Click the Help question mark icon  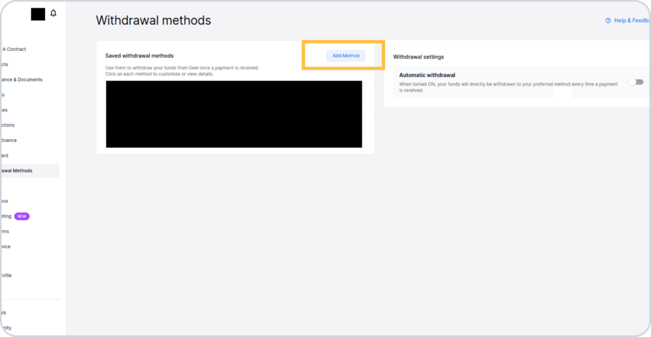pyautogui.click(x=608, y=20)
